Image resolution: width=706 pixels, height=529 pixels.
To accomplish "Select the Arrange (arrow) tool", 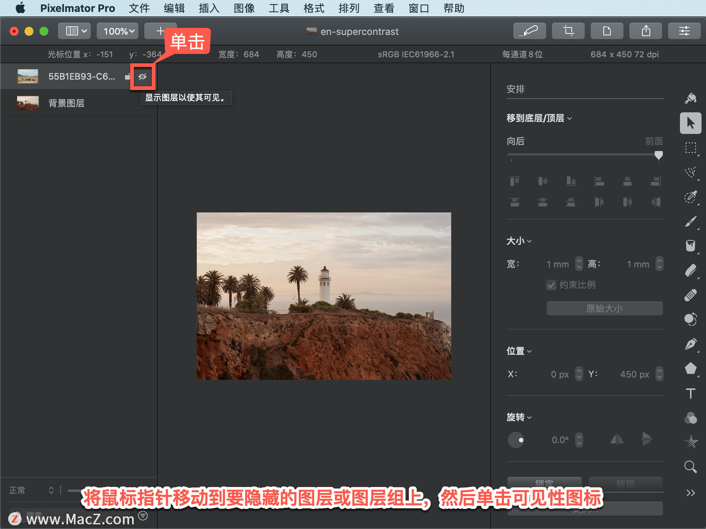I will (x=690, y=123).
